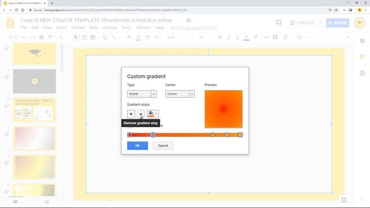Open the Explore button on the slide
This screenshot has height=208, width=370.
pyautogui.click(x=343, y=200)
